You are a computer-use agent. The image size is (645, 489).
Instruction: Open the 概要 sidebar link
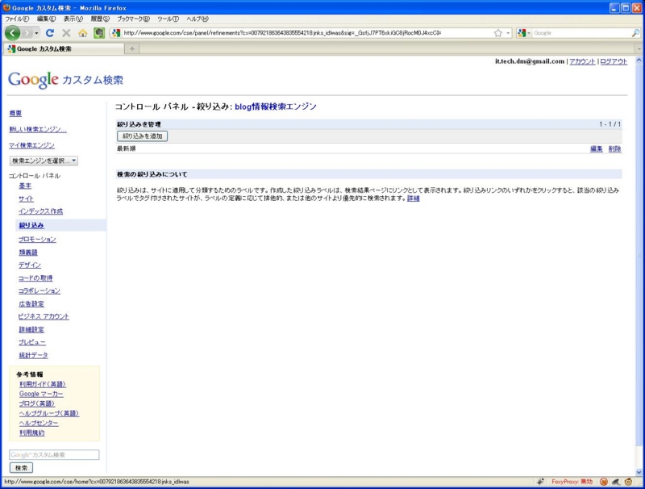[15, 113]
